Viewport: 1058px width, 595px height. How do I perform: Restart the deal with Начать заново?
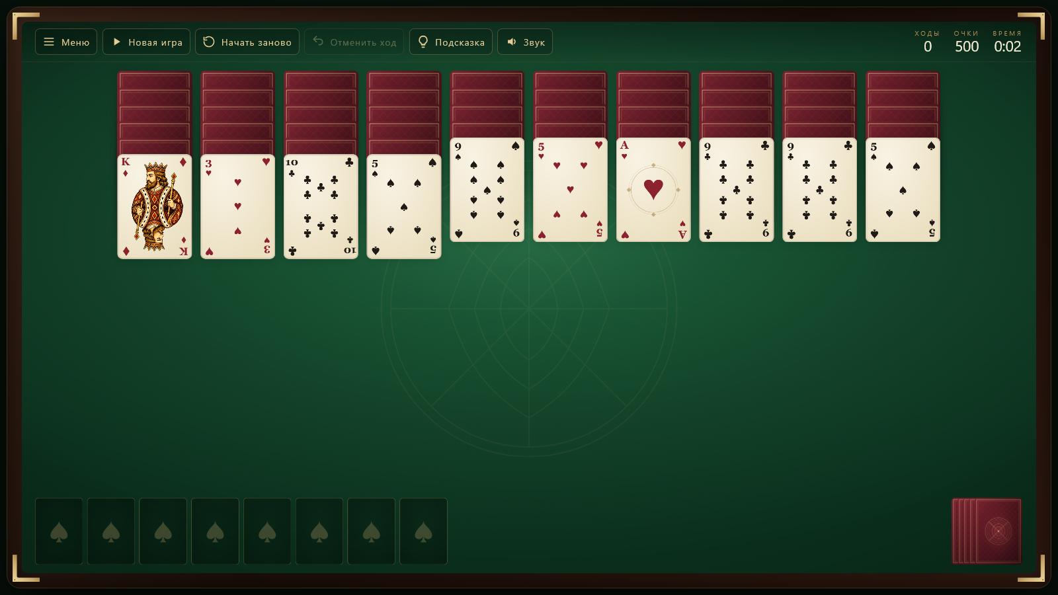pos(247,42)
